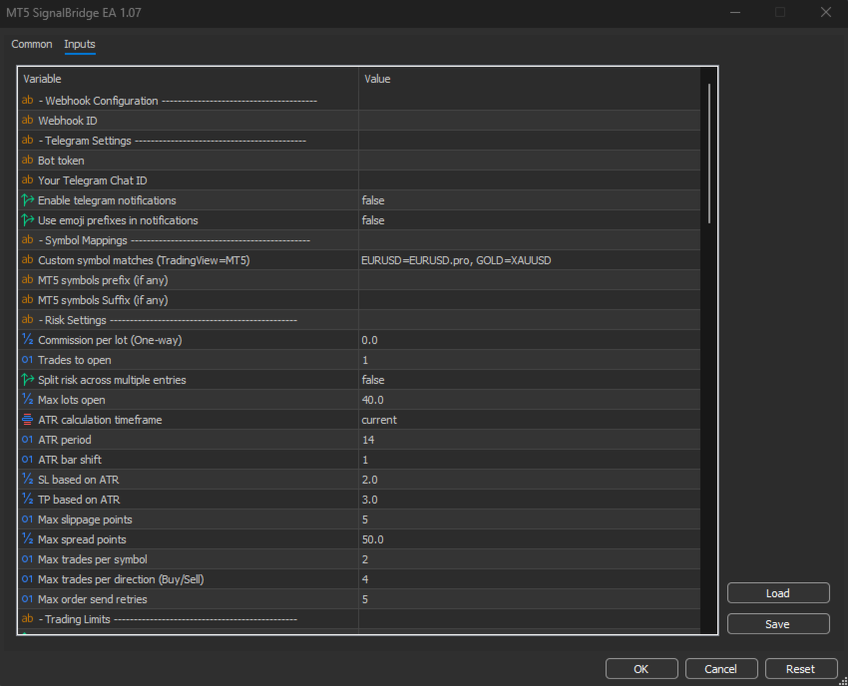Click the double icon beside SL based on ATR

coord(28,479)
